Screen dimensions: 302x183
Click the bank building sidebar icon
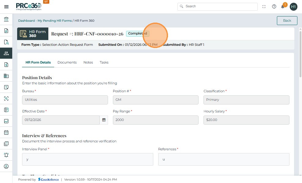tap(6, 19)
